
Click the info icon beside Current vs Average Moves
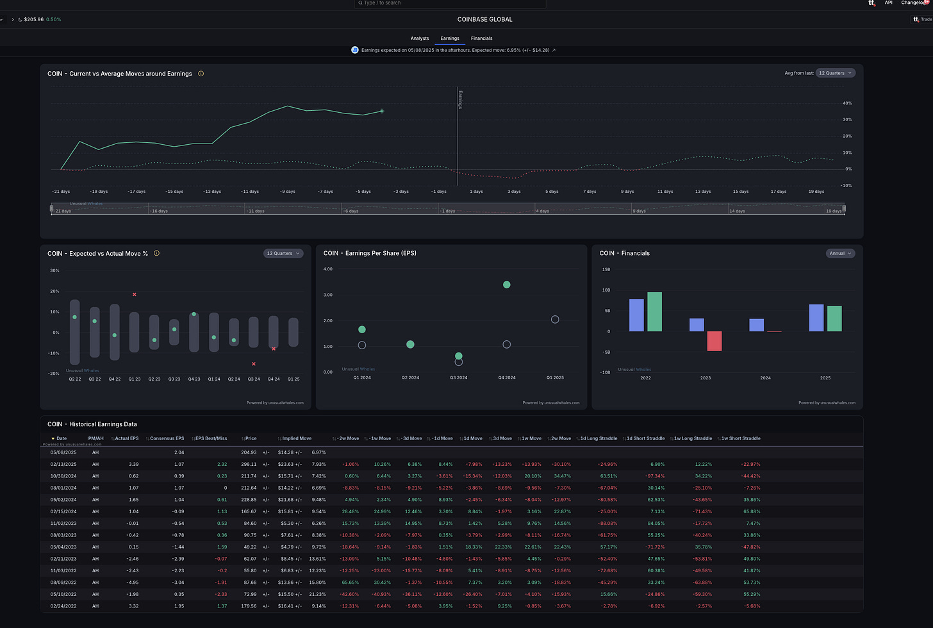click(x=201, y=74)
